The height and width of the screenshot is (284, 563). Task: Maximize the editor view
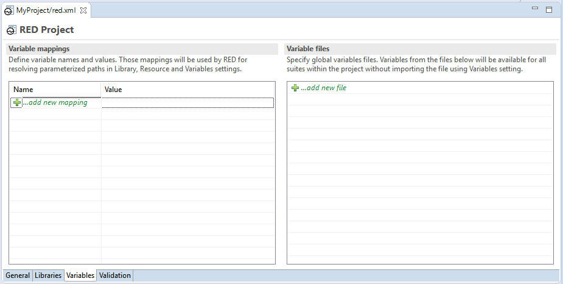(x=549, y=10)
